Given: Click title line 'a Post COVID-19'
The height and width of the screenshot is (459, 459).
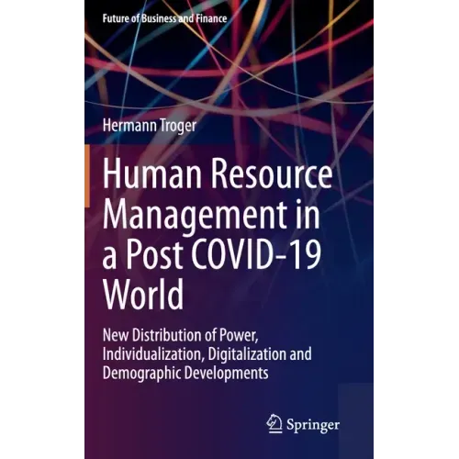Looking at the screenshot, I should point(212,255).
